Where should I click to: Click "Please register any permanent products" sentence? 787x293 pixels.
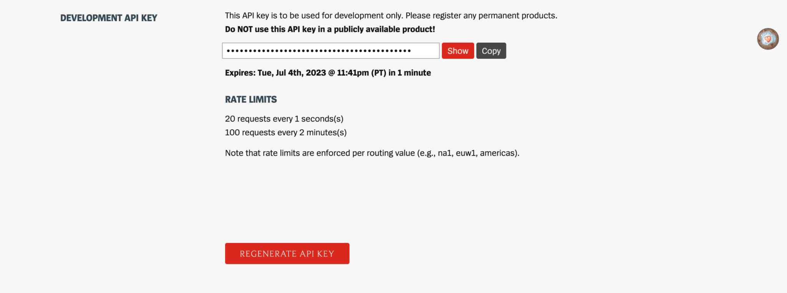click(x=481, y=16)
